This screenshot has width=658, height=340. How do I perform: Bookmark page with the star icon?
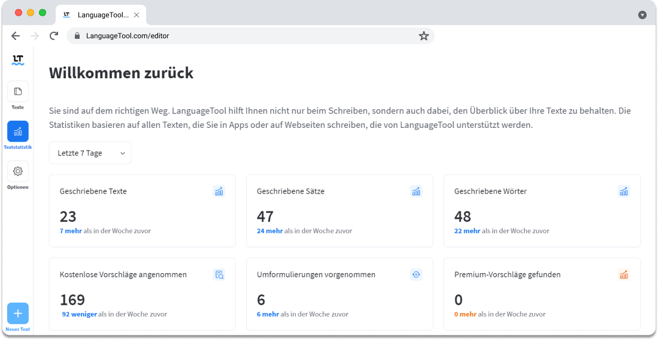coord(423,36)
